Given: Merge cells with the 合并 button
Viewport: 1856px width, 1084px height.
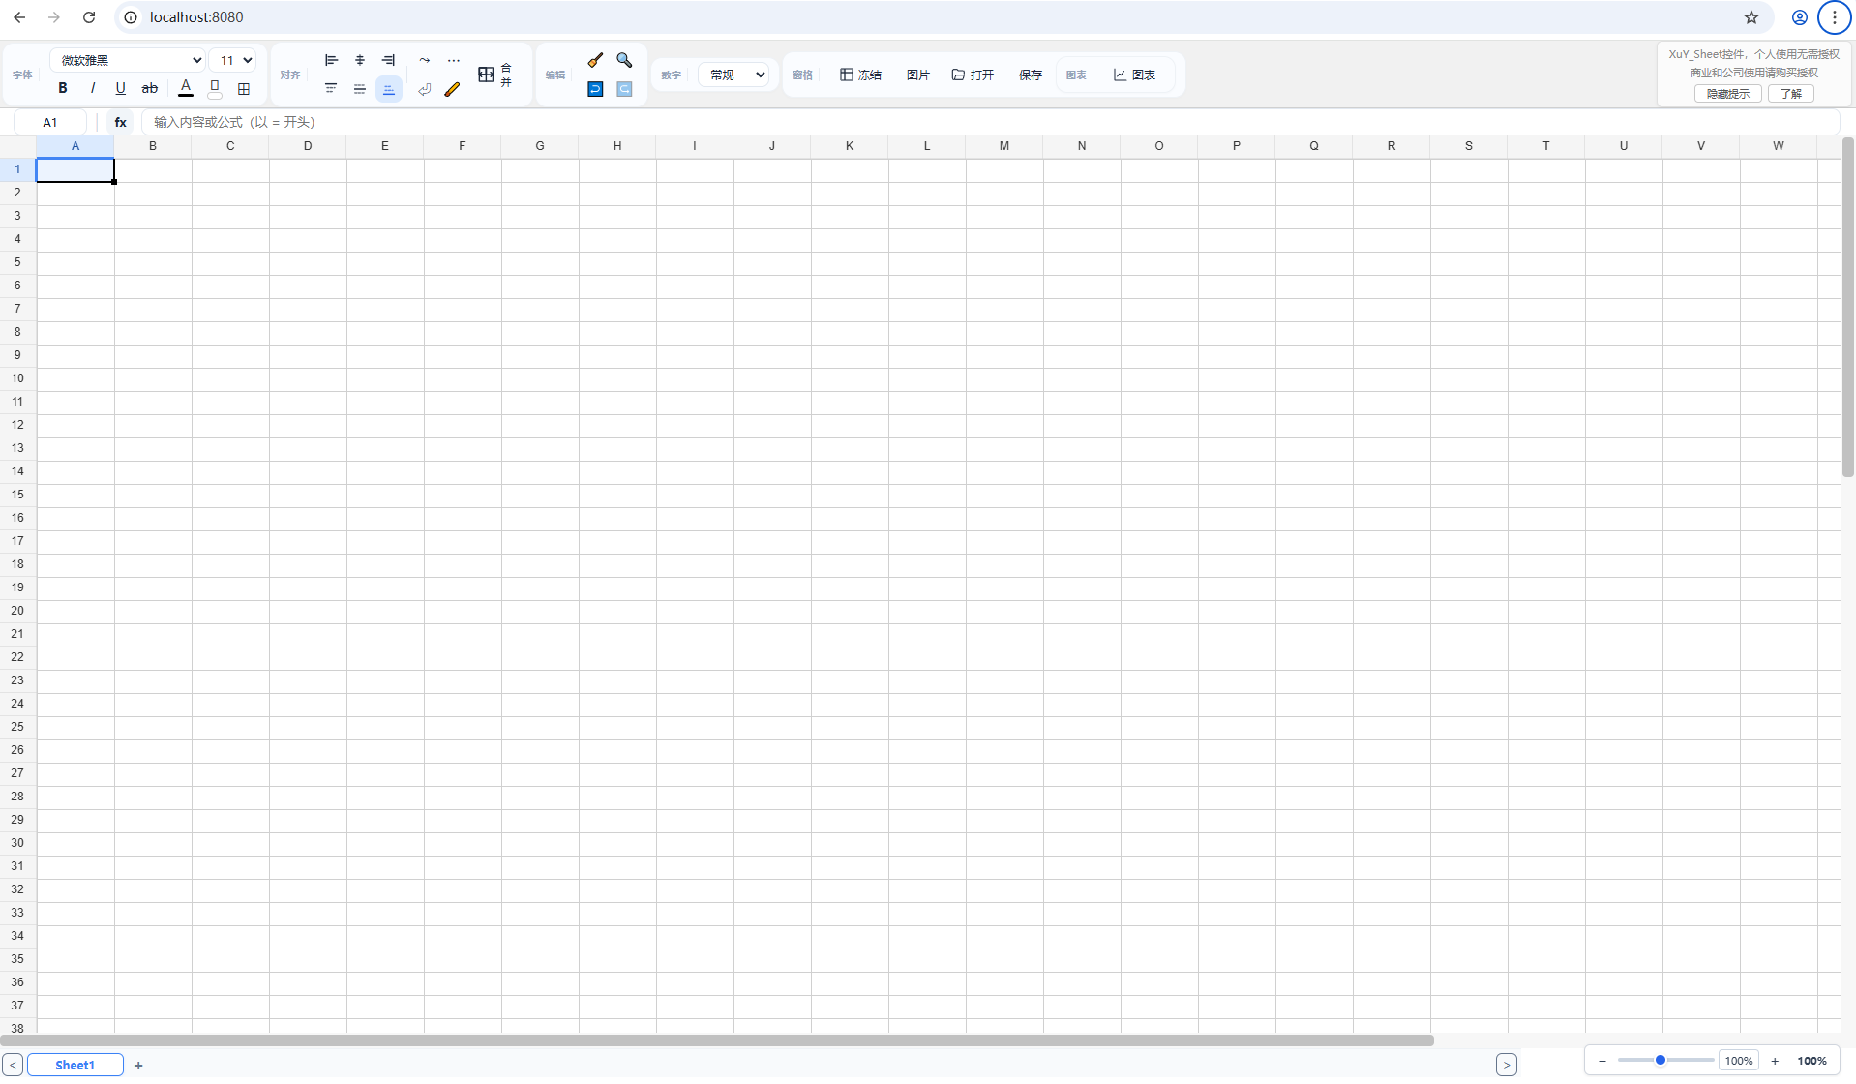Looking at the screenshot, I should tap(495, 75).
